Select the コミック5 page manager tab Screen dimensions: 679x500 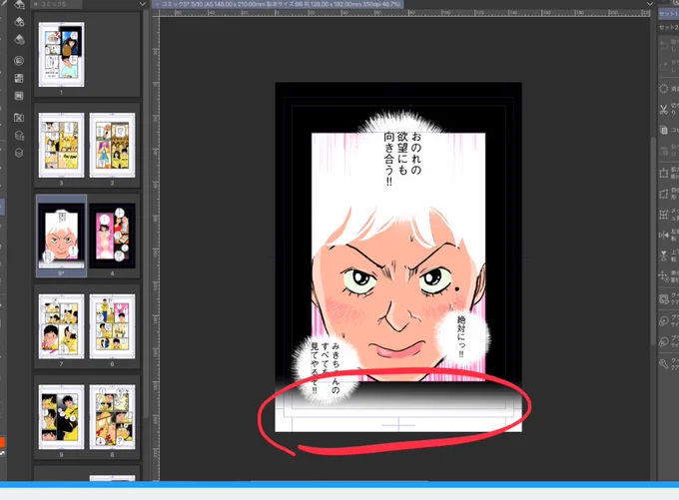pyautogui.click(x=56, y=4)
